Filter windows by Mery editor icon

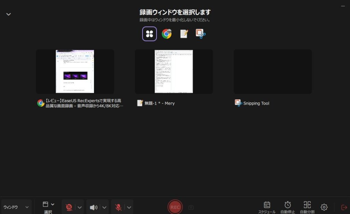(184, 34)
